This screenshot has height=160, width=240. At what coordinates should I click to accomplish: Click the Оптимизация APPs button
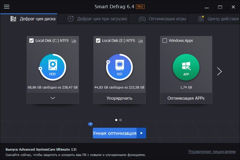[x=186, y=99]
